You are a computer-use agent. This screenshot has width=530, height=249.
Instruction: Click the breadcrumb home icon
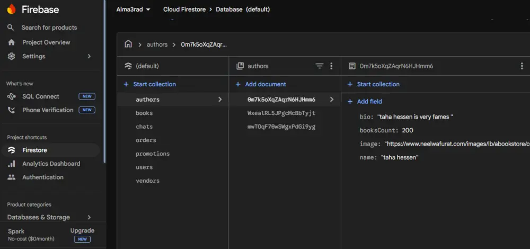[128, 44]
